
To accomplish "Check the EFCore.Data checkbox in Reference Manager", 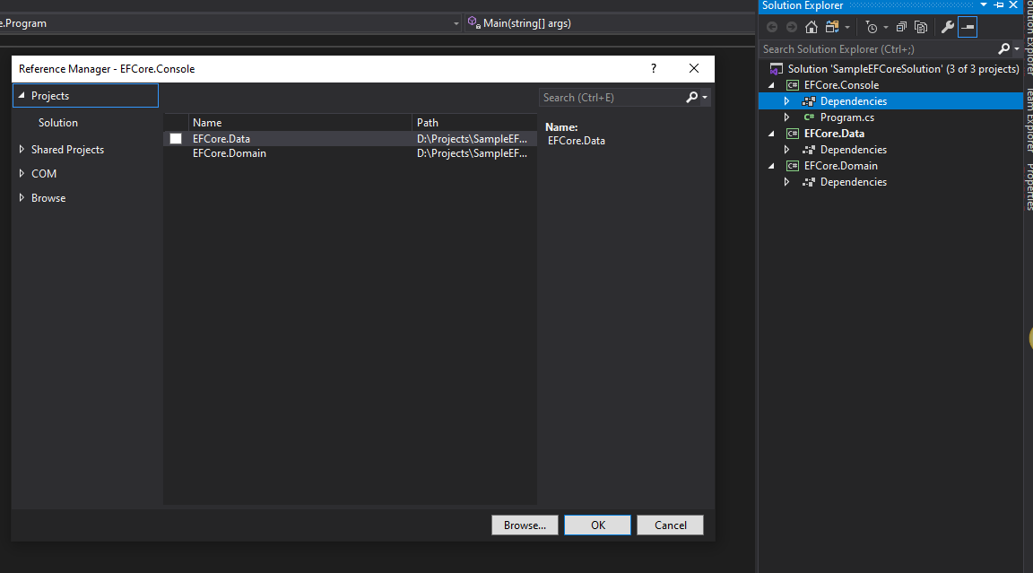I will (x=175, y=138).
